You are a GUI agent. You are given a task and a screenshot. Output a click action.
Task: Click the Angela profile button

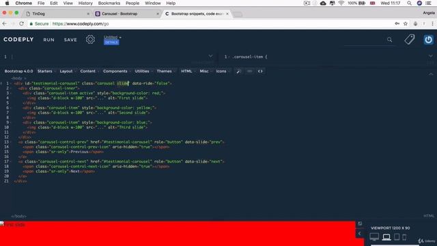(x=429, y=13)
